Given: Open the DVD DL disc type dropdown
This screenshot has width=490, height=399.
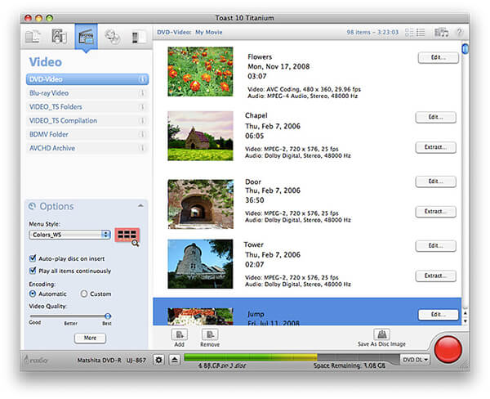Looking at the screenshot, I should point(416,360).
